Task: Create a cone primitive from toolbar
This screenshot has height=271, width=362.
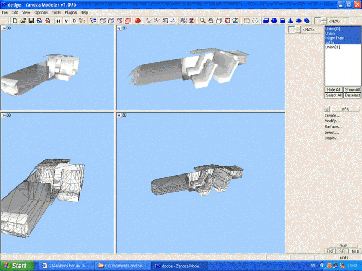Action: pyautogui.click(x=291, y=21)
